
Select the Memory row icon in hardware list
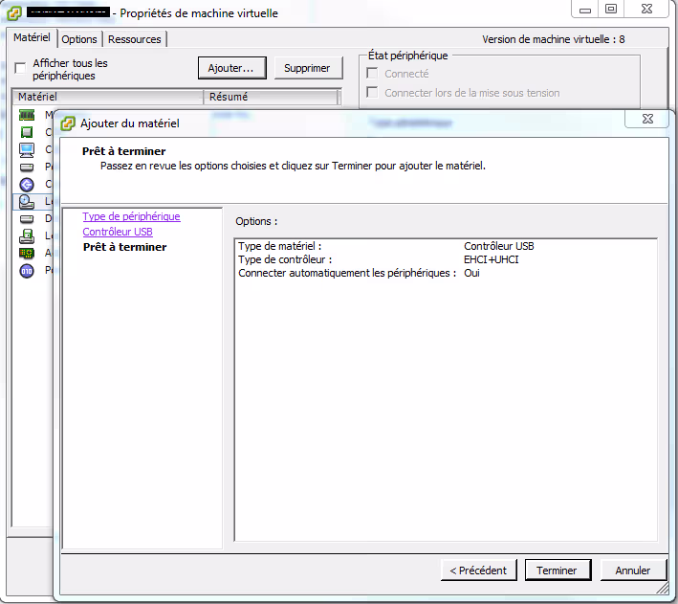pyautogui.click(x=27, y=115)
